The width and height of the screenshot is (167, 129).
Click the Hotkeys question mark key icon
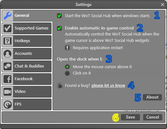[x=7, y=41]
